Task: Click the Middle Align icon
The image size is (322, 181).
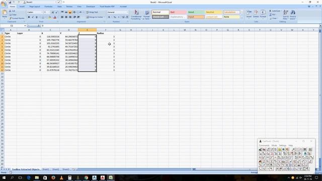Action: [x=66, y=12]
